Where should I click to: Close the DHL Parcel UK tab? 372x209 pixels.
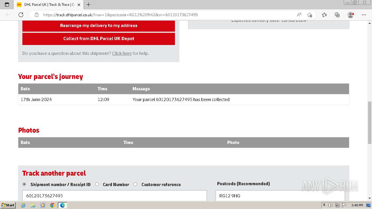pos(79,5)
